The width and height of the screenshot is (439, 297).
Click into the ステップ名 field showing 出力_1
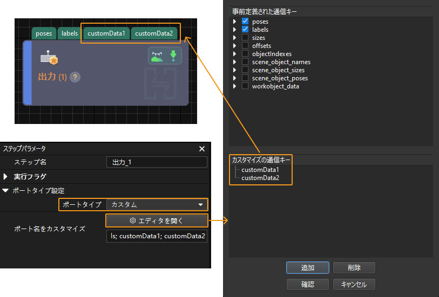pos(157,162)
